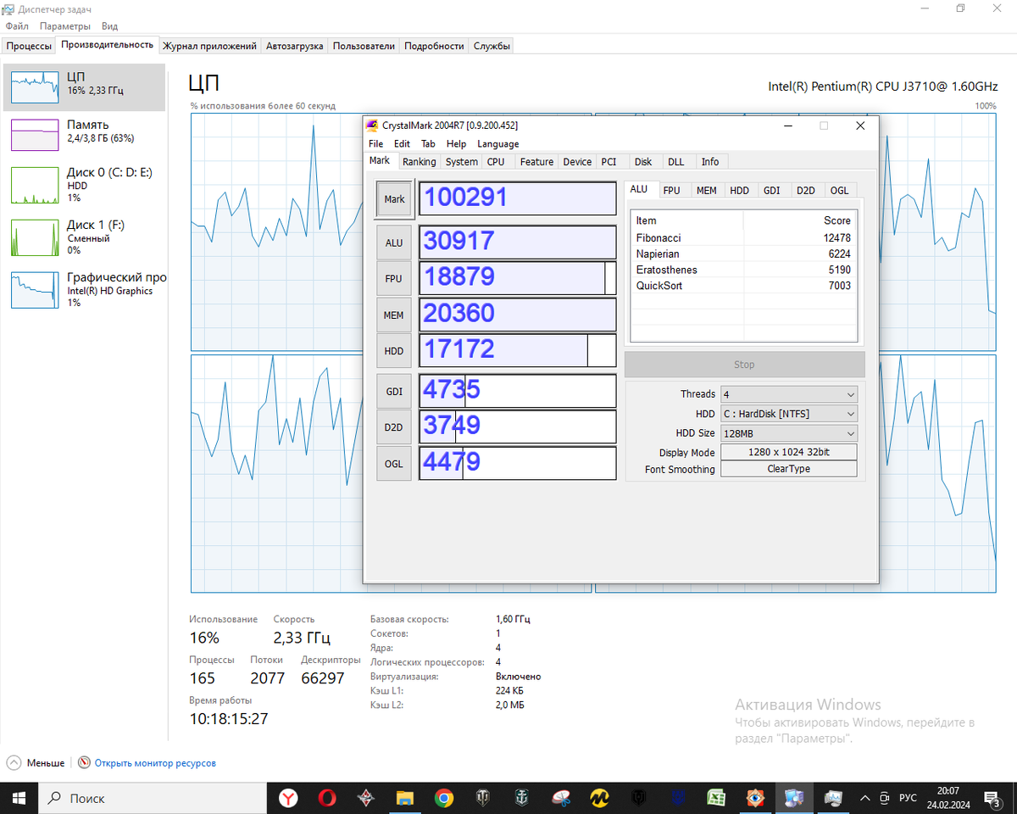
Task: Open the notification center icon
Action: (x=992, y=798)
